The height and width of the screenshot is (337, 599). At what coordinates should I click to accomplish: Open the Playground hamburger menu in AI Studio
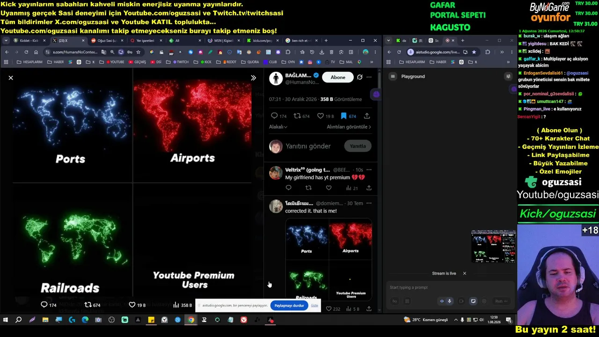[393, 76]
